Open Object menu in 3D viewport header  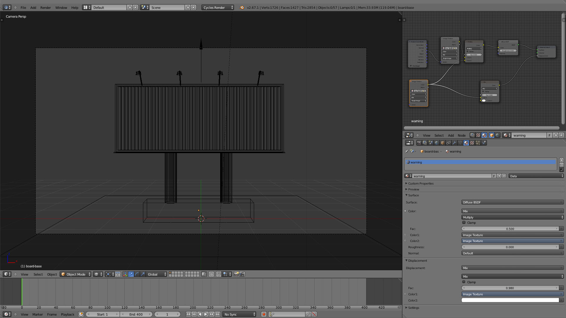(x=52, y=274)
